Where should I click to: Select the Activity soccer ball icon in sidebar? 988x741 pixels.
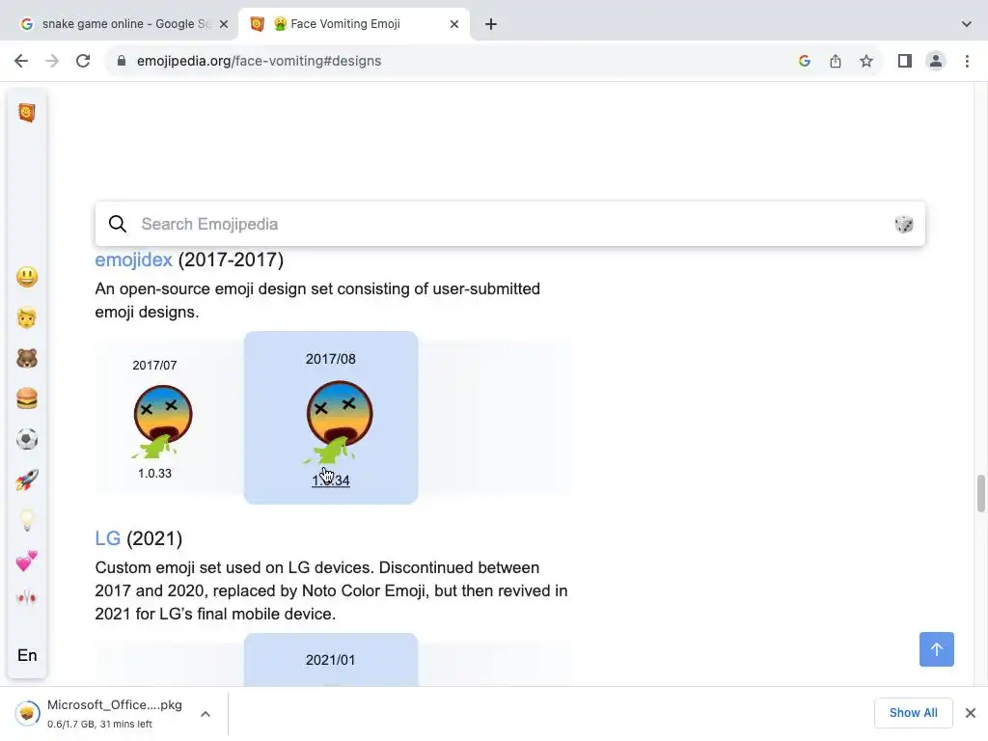click(27, 439)
